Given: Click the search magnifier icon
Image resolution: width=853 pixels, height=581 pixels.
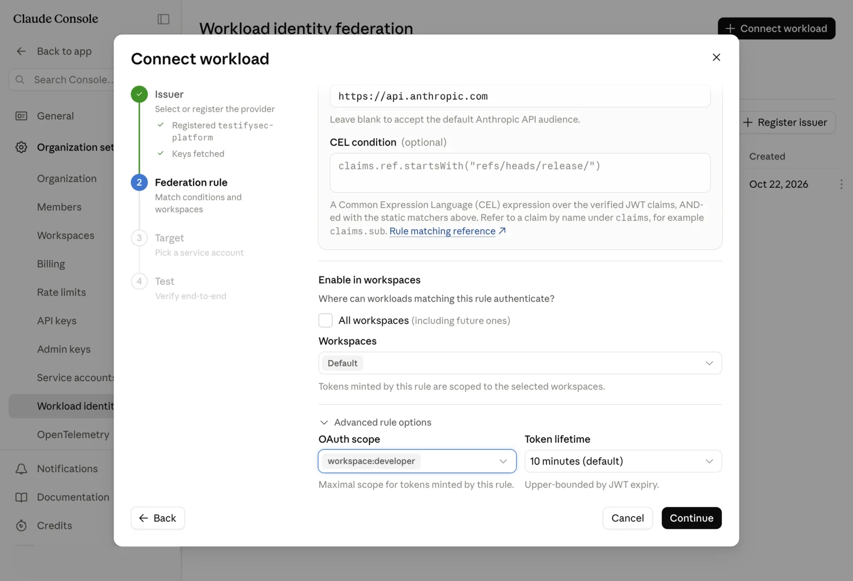Looking at the screenshot, I should click(x=20, y=79).
